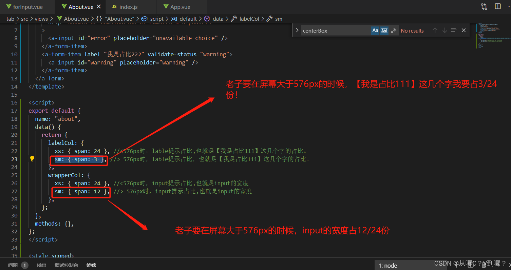This screenshot has height=270, width=511.
Task: Click the comment after span: 3 on line 23
Action: tap(210, 159)
